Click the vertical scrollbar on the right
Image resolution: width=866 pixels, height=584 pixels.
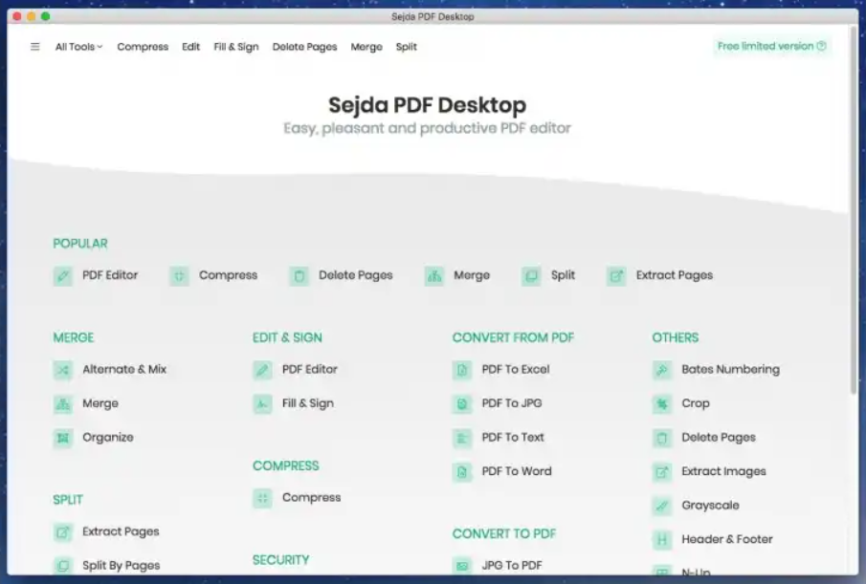(x=853, y=220)
